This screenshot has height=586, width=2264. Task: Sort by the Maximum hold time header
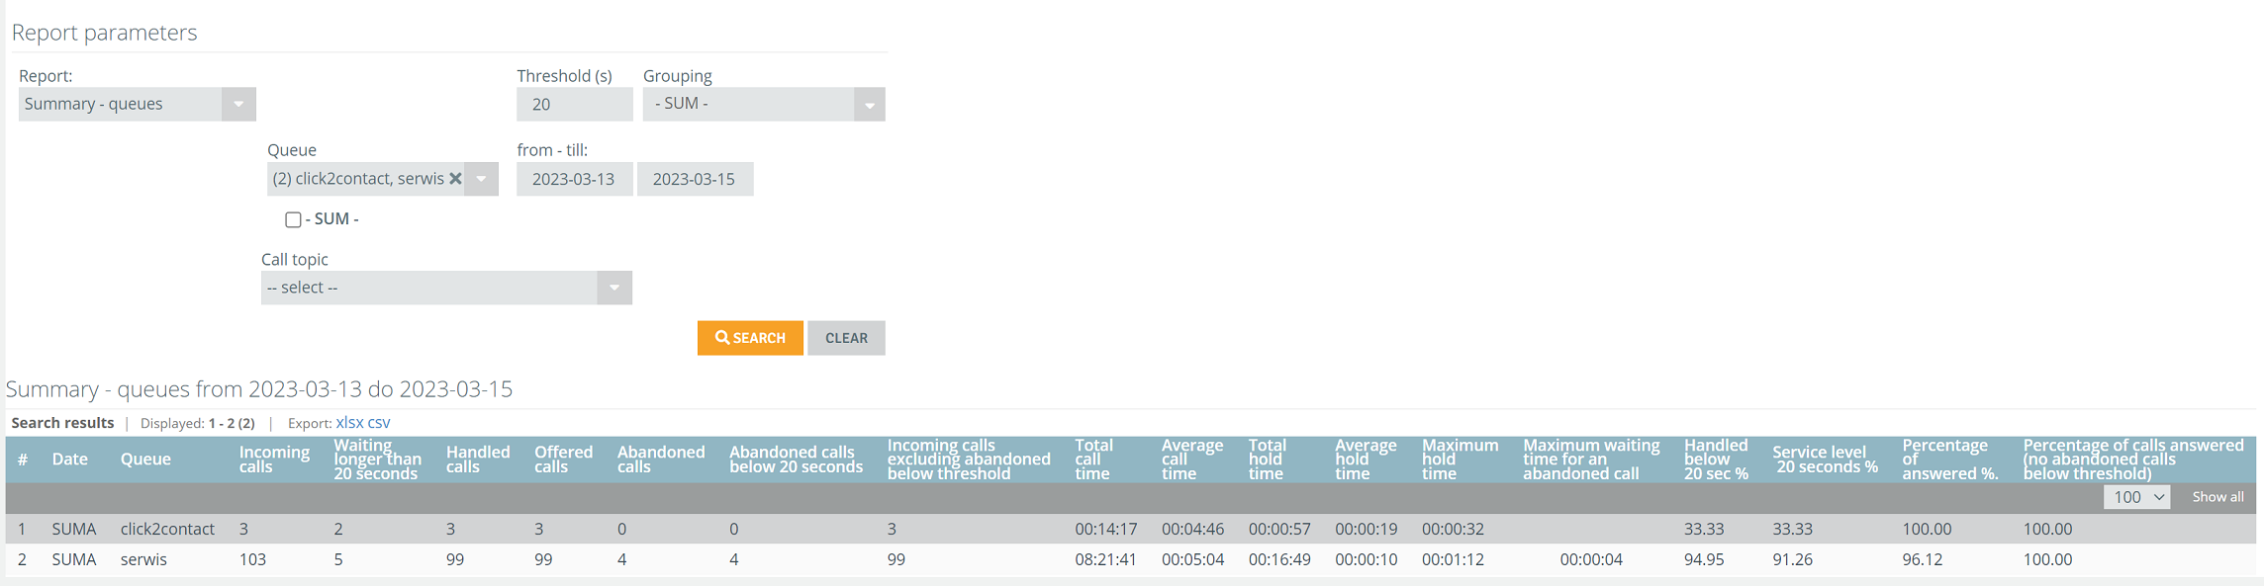1460,460
